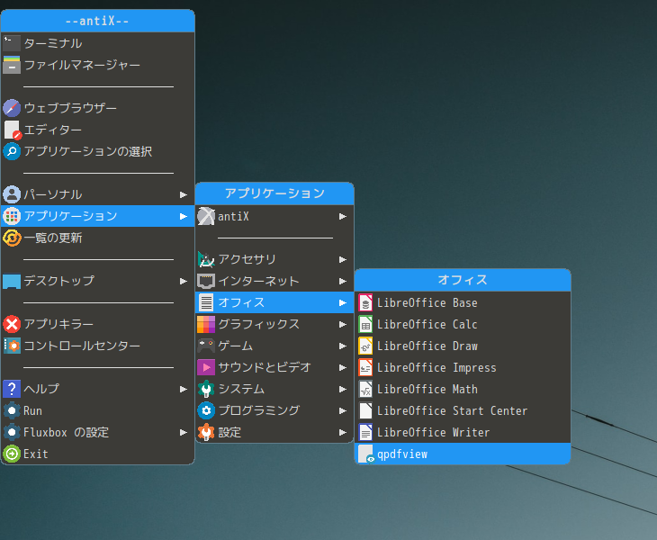Click the LibreOffice Impress icon

365,368
